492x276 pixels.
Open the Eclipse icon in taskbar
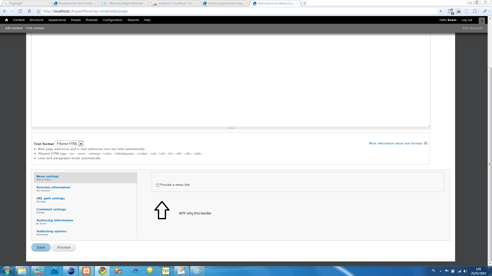click(70, 271)
